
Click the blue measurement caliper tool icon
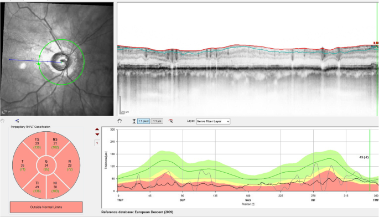(17, 121)
